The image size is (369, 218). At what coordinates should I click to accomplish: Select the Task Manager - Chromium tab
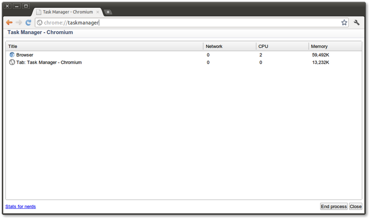coord(68,12)
